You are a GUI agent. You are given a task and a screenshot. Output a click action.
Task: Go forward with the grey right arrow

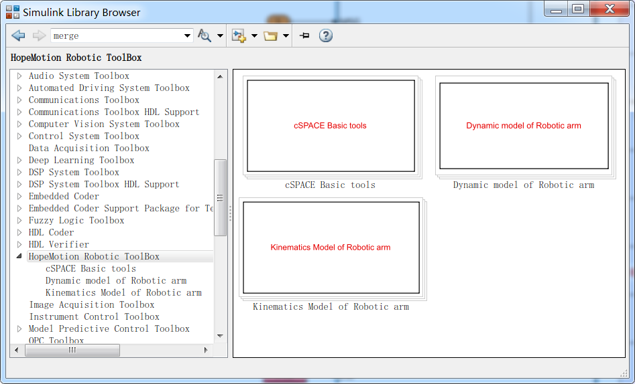39,35
